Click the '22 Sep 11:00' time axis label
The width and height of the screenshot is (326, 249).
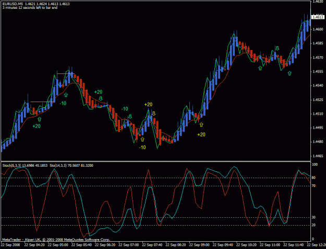pyautogui.click(x=270, y=245)
